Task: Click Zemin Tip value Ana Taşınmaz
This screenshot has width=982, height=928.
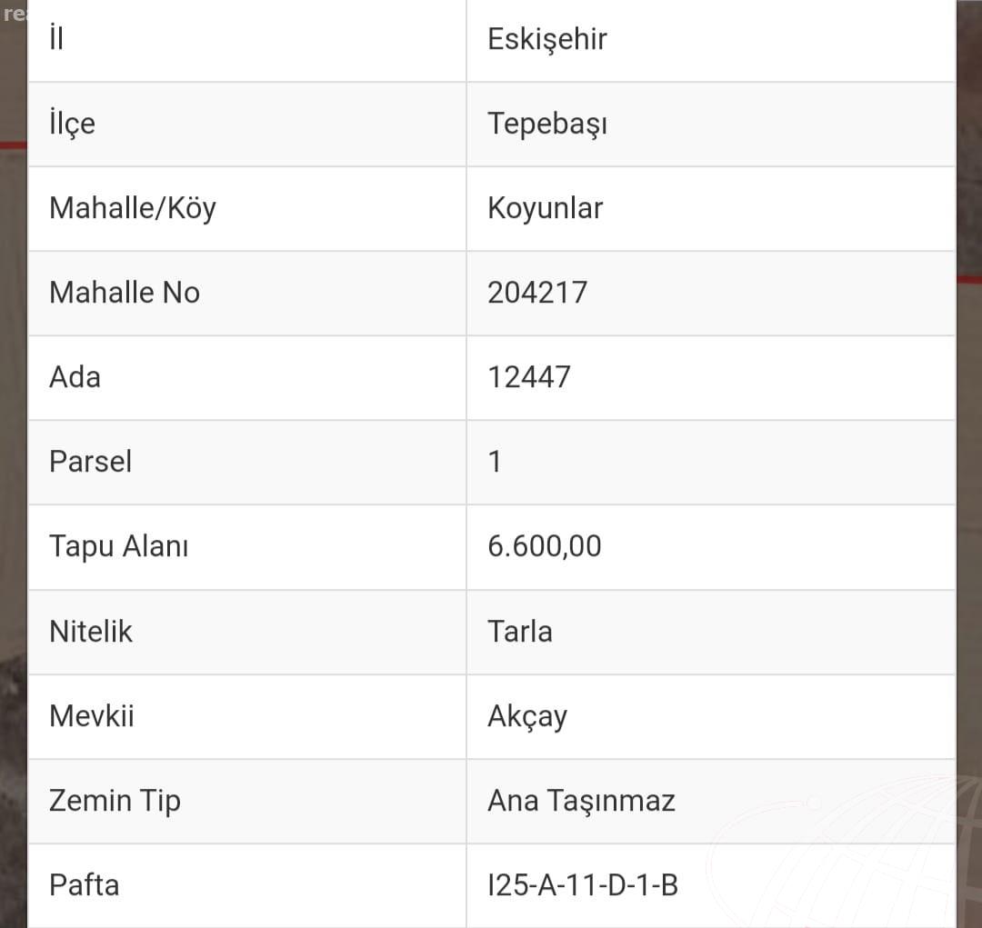Action: coord(581,802)
